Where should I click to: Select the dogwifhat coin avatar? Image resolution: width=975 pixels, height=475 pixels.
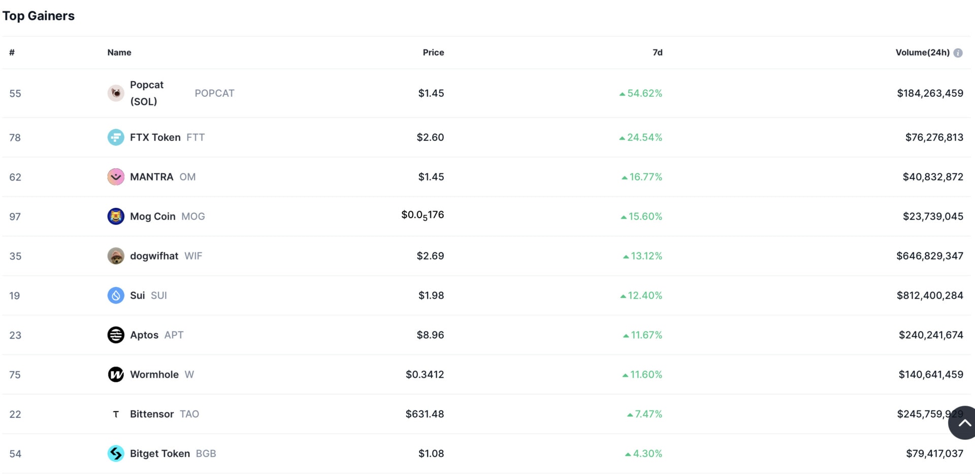pyautogui.click(x=116, y=255)
